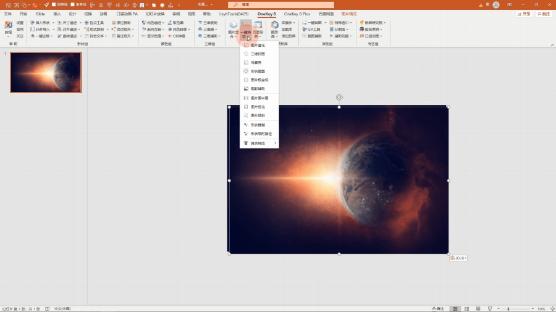Expand the 其余特效 submenu

coord(259,143)
